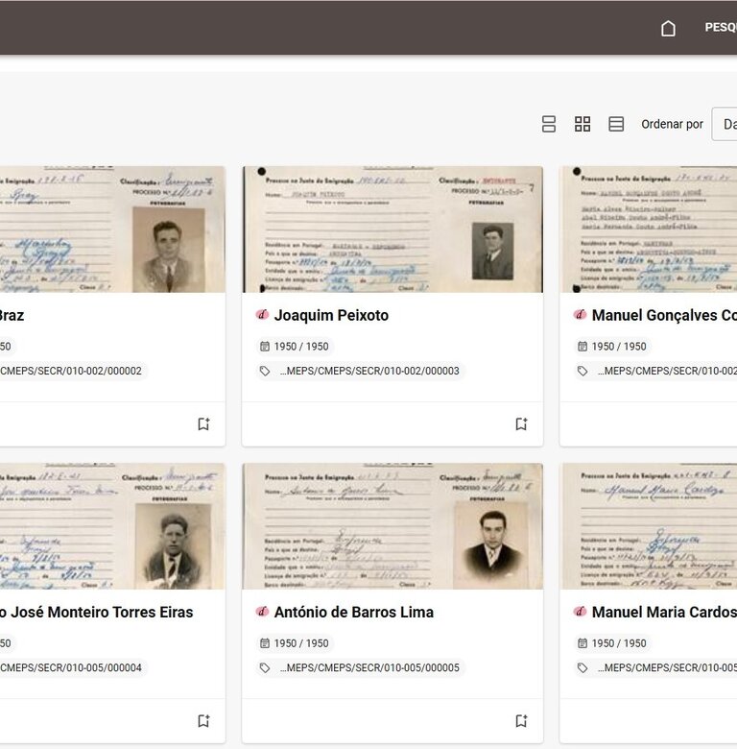Open António de Barros Lima record title
The width and height of the screenshot is (737, 749).
click(x=353, y=612)
